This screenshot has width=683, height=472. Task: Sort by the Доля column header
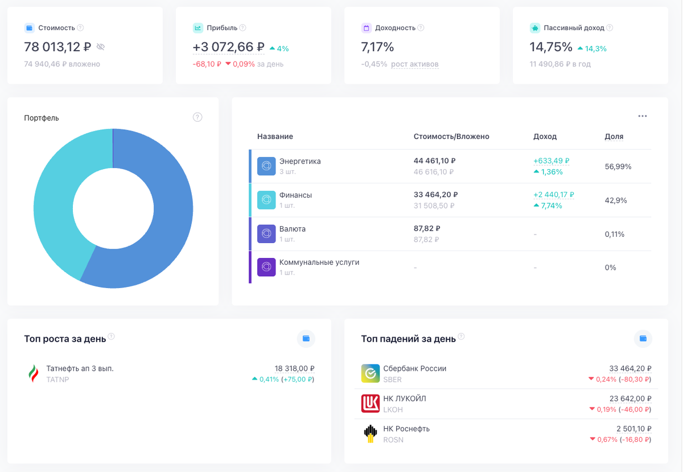coord(614,137)
